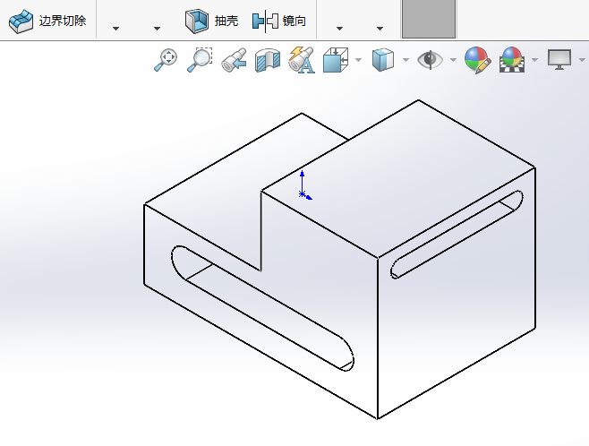
Task: Expand dropdown arrow beside Display Style cube
Action: click(x=405, y=60)
